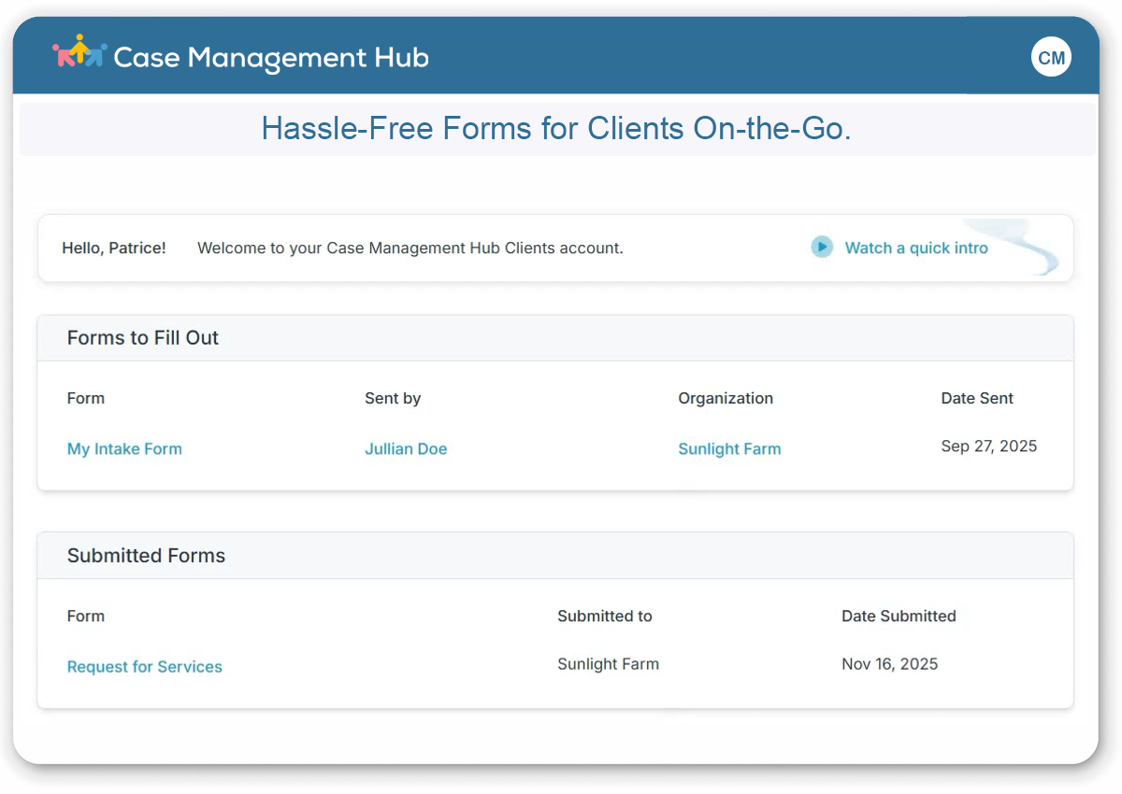Click the Date Submitted column header
Viewport: 1122px width, 794px height.
point(899,616)
